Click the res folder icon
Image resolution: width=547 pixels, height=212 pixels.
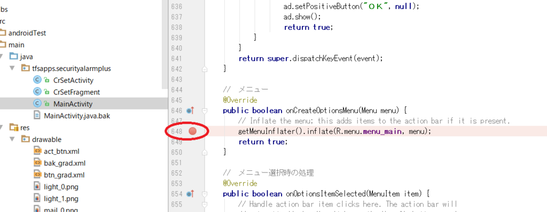tap(13, 128)
